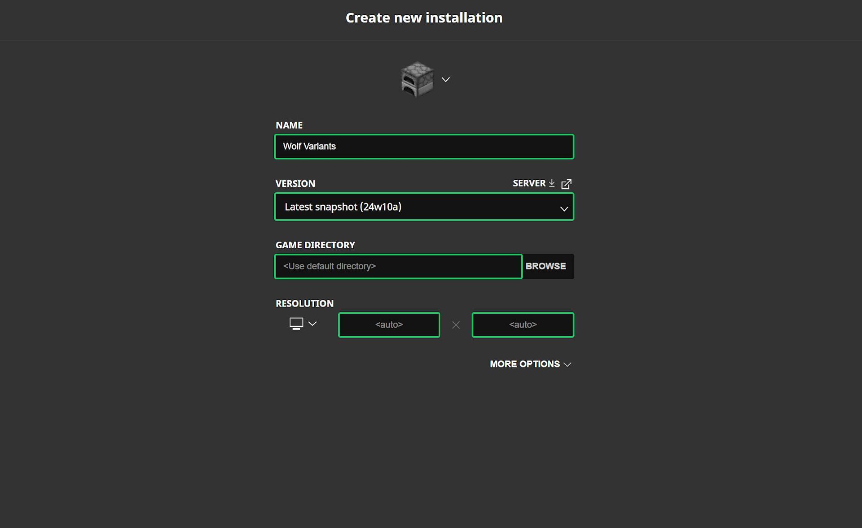Click the Wolf Variants name field
The height and width of the screenshot is (528, 862).
coord(424,147)
